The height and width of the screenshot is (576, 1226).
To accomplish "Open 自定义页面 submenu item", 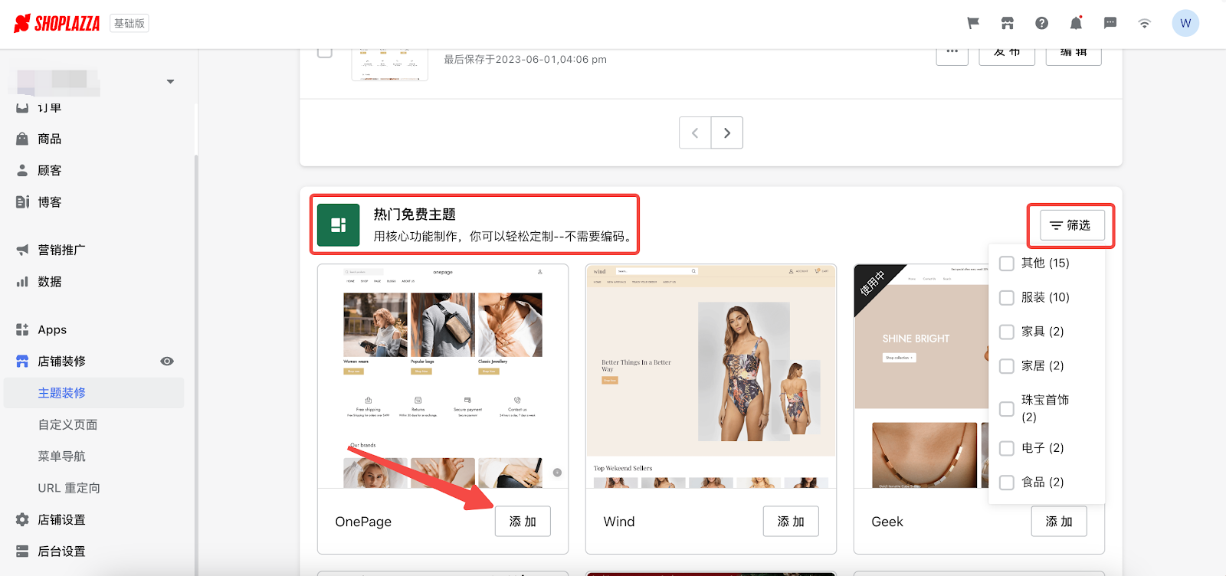I will 67,424.
